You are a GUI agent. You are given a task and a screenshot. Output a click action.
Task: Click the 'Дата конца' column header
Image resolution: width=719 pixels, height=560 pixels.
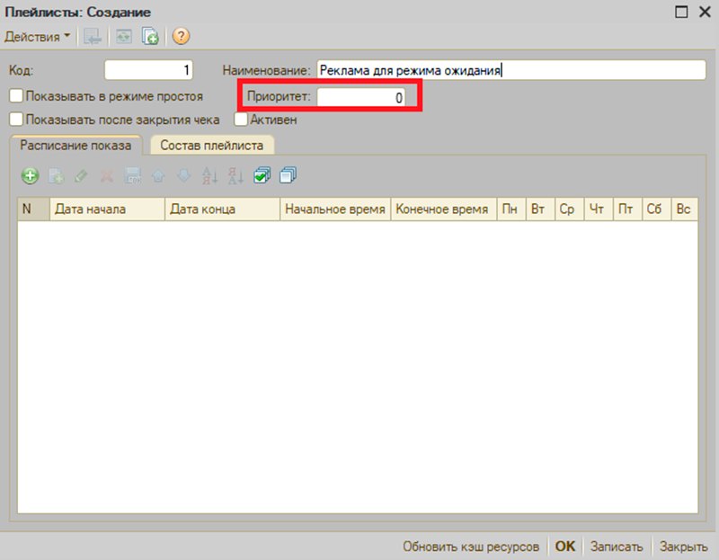pos(222,209)
